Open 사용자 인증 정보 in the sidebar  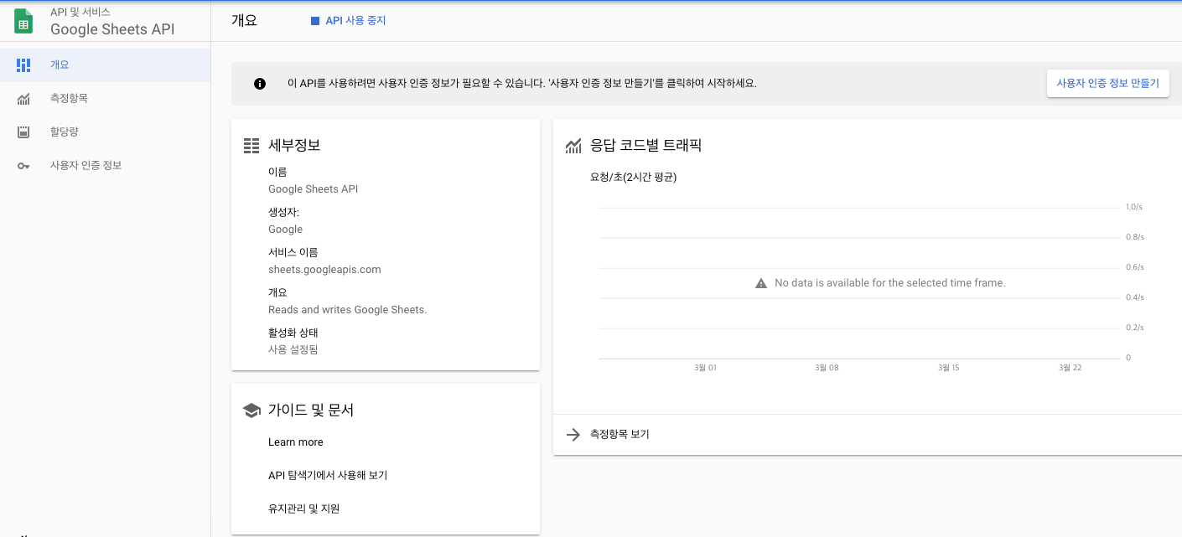point(105,165)
